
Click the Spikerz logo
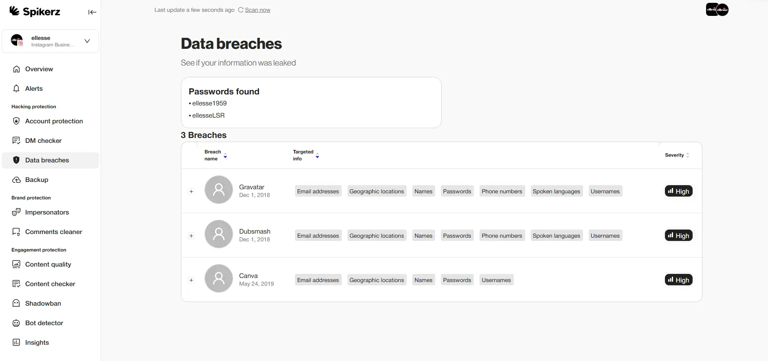35,11
